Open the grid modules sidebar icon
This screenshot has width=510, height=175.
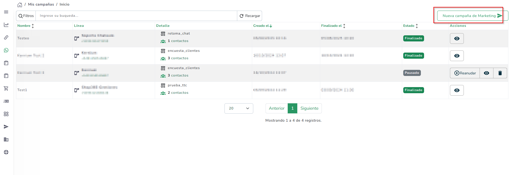(x=6, y=114)
